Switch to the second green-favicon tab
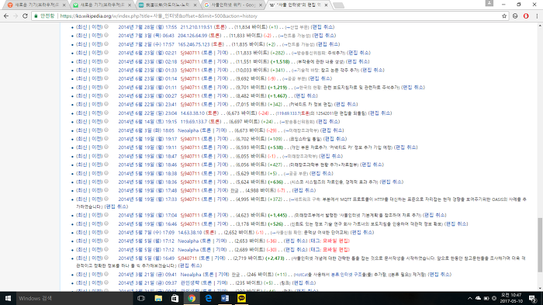 [102, 5]
